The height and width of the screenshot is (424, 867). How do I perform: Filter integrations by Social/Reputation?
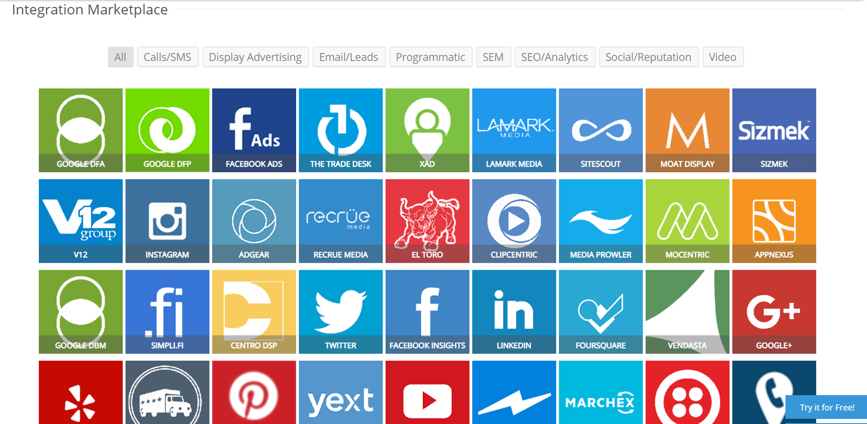coord(648,57)
